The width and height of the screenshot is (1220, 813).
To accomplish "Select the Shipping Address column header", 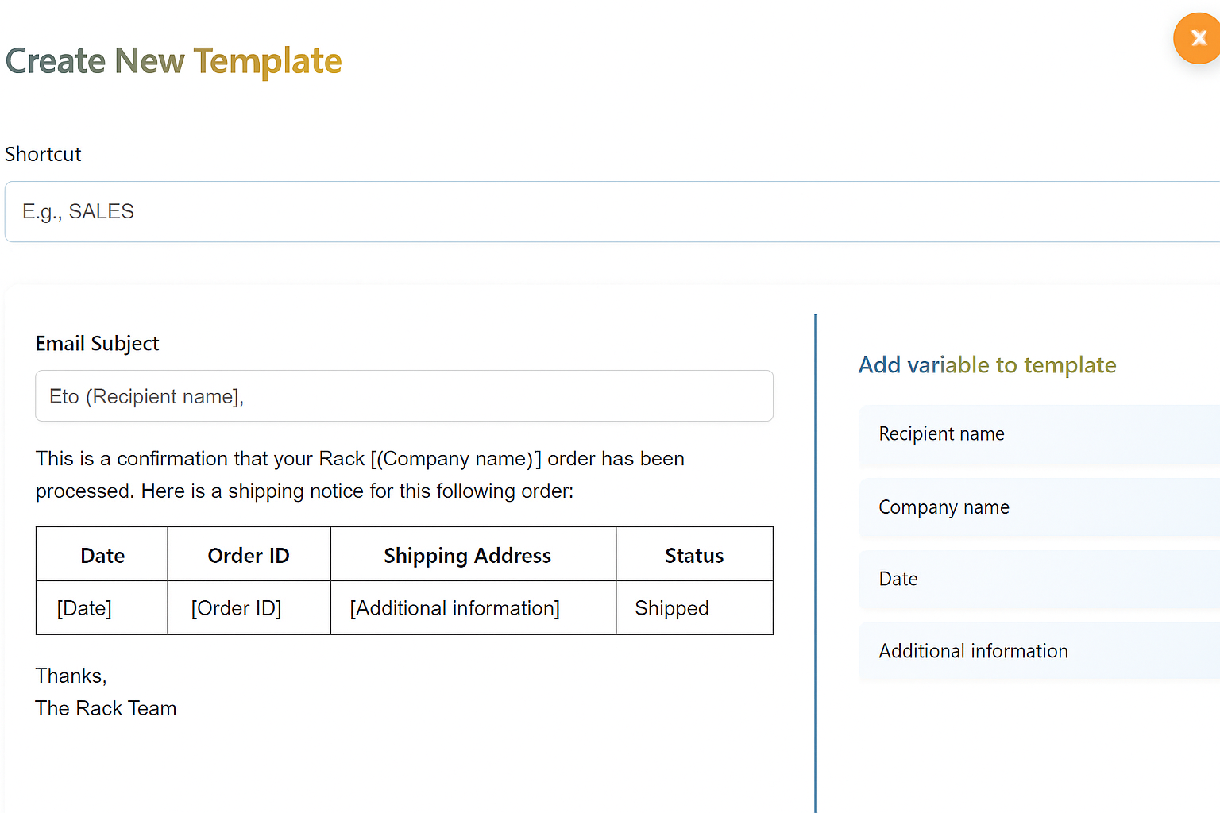I will [x=467, y=555].
